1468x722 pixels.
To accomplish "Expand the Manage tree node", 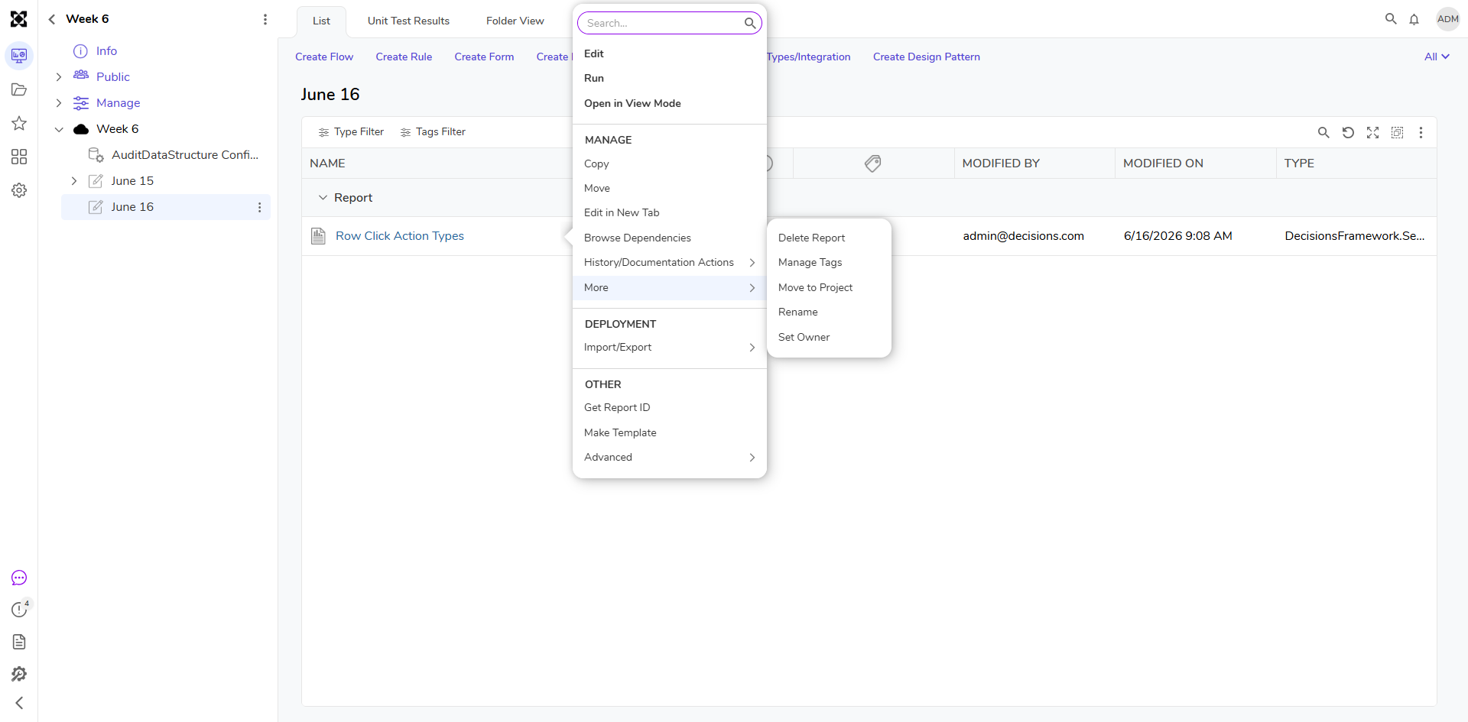I will [59, 103].
